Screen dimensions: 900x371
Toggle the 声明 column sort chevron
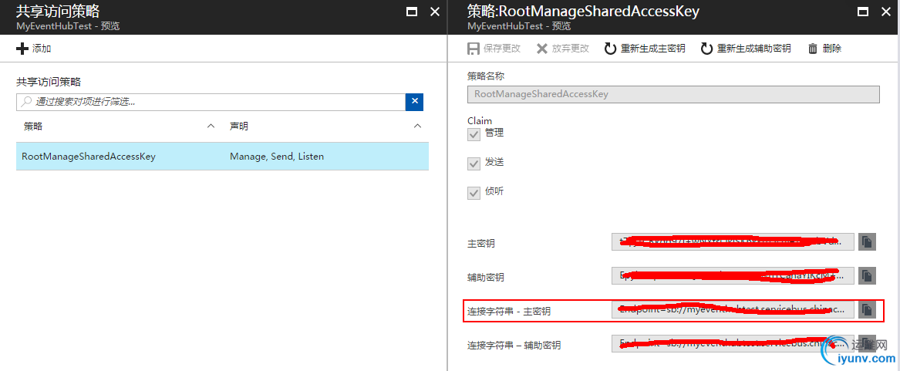pos(418,126)
